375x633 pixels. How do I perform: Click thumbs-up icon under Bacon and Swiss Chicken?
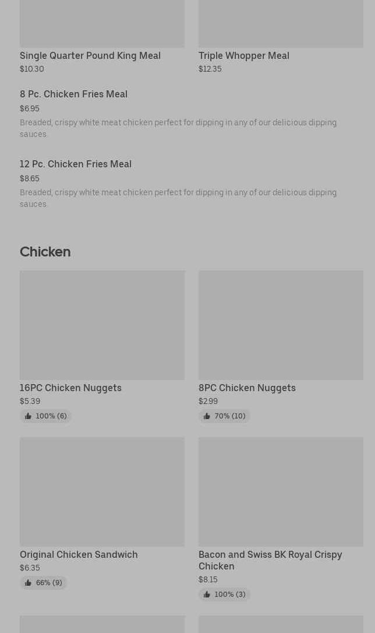(207, 595)
